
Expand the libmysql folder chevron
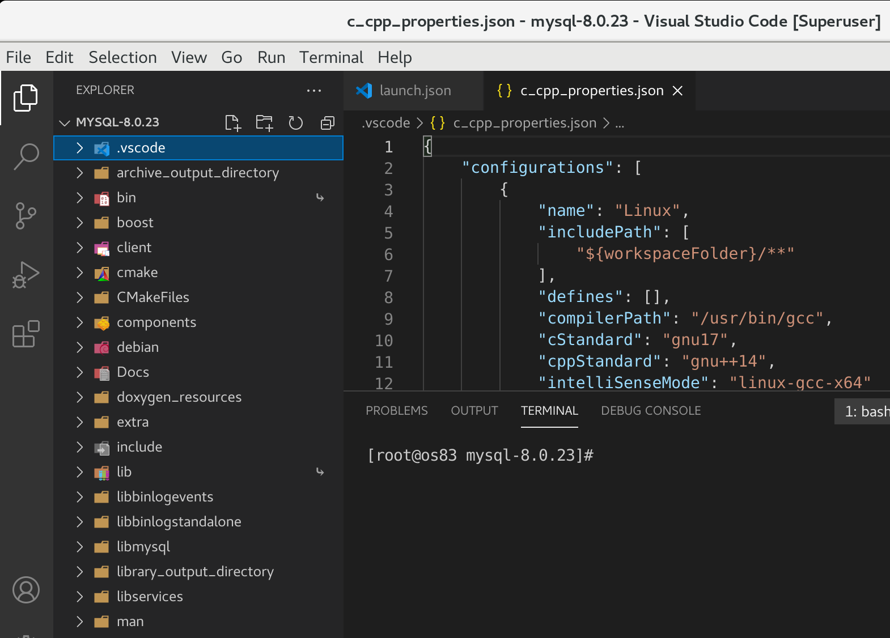click(80, 547)
